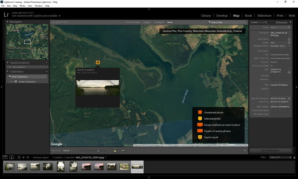The image size is (298, 179).
Task: Click the GPS go-to-map arrow button
Action: coord(289,72)
